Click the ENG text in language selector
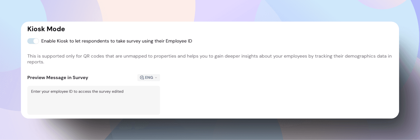 [149, 78]
